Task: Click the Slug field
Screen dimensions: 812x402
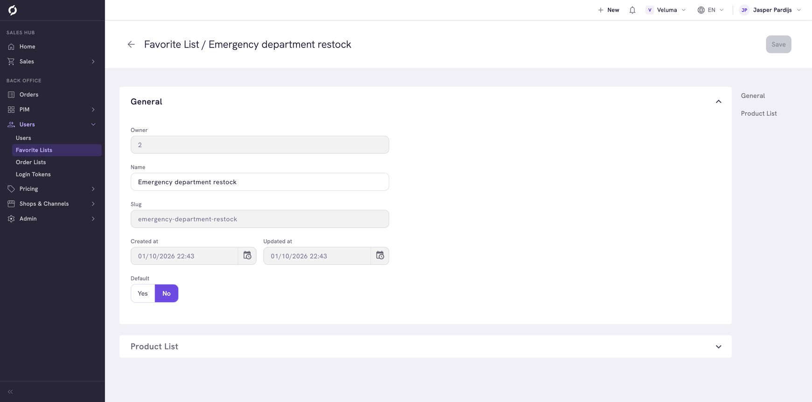Action: (x=260, y=219)
